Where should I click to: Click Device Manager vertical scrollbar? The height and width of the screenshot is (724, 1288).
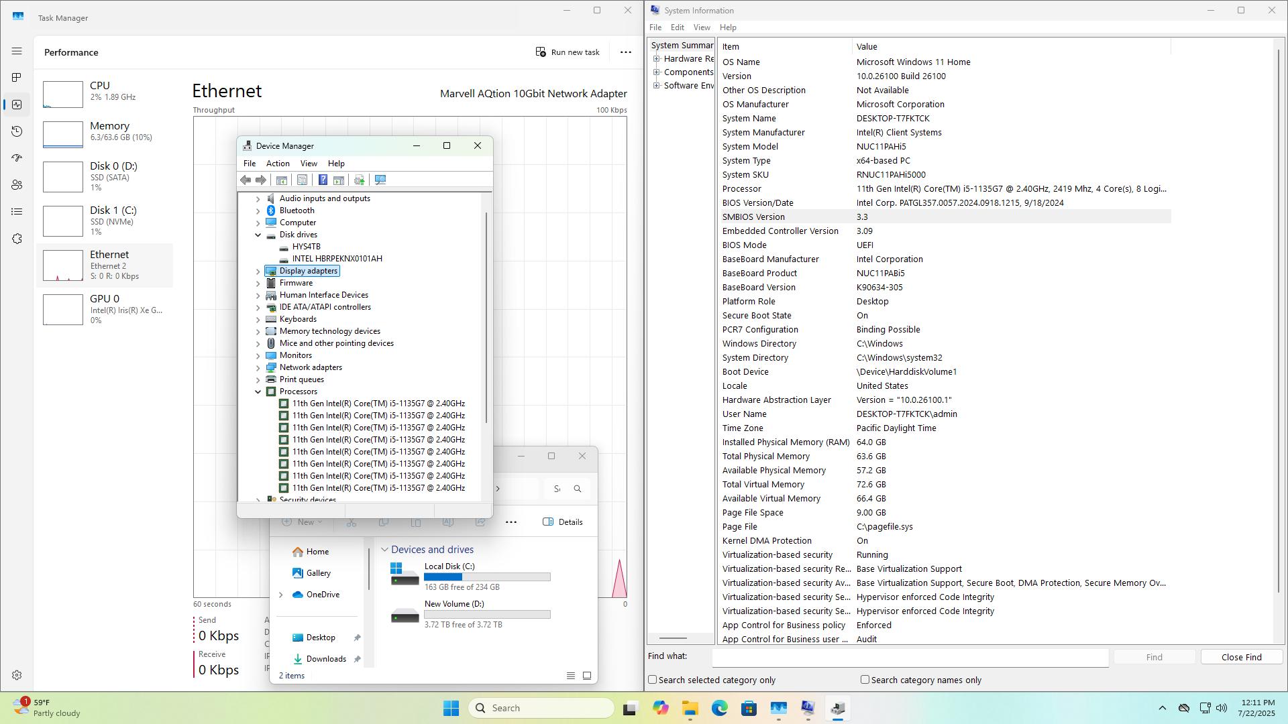[x=486, y=318]
